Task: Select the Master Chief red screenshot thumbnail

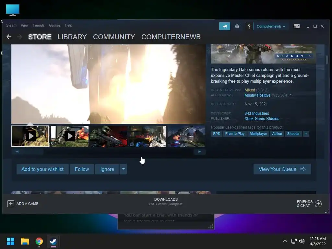Action: click(108, 136)
